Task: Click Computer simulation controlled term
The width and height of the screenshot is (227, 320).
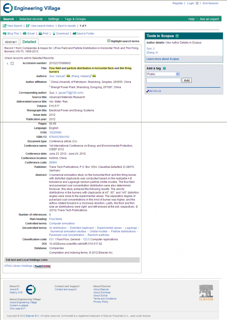Action: coord(62,224)
